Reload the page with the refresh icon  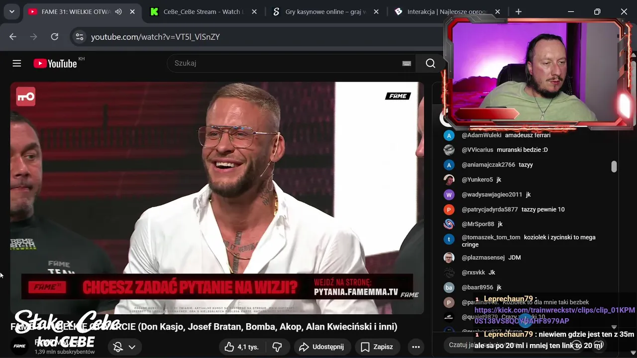pos(55,37)
